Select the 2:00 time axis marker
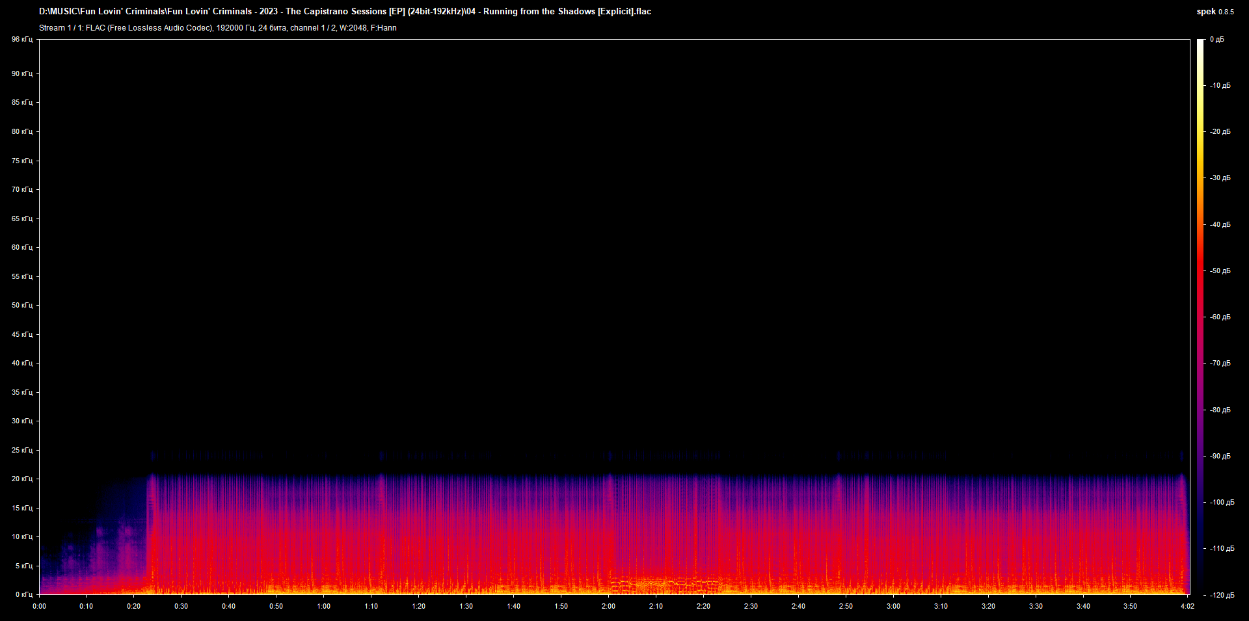 click(x=608, y=607)
